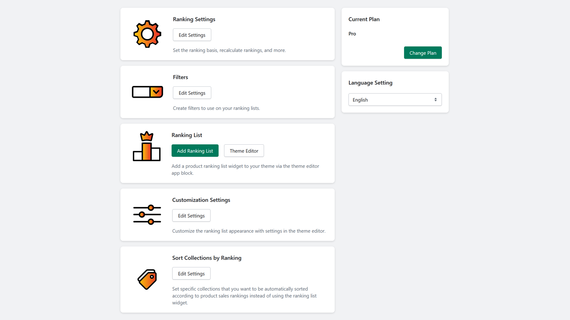This screenshot has width=570, height=320.
Task: Open the Theme Editor button
Action: pyautogui.click(x=244, y=151)
